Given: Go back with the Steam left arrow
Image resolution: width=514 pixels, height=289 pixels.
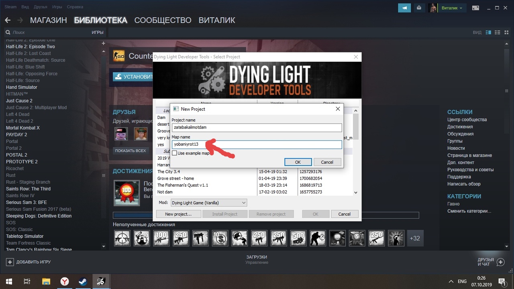Looking at the screenshot, I should tap(8, 20).
